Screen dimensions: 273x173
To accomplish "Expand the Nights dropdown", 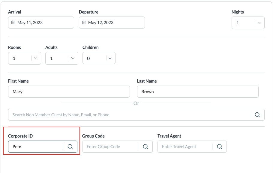I will tap(259, 23).
